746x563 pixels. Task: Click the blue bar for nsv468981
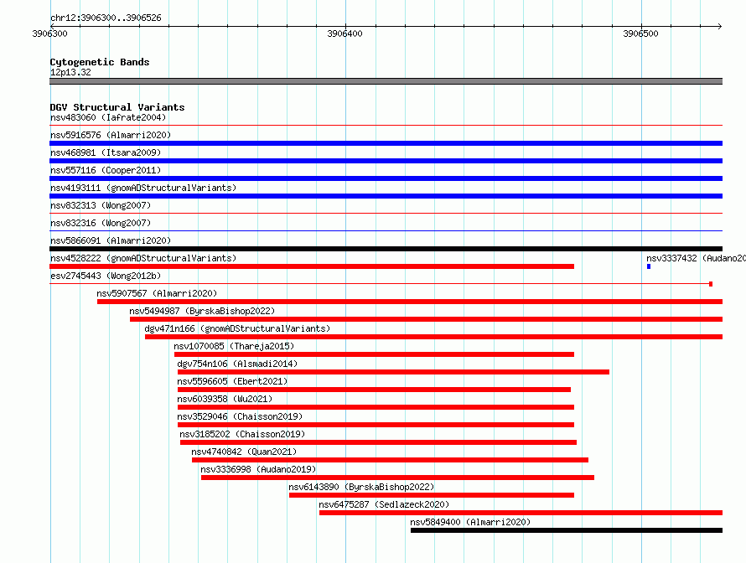click(386, 161)
